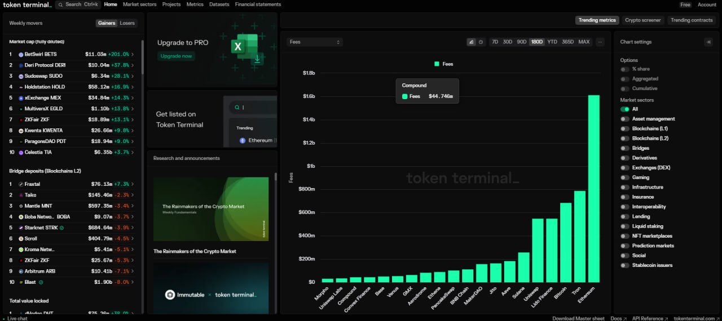
Task: Collapse the Chart settings panel
Action: (708, 42)
